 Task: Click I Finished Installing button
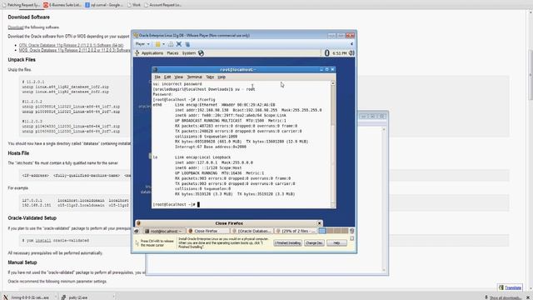click(287, 242)
